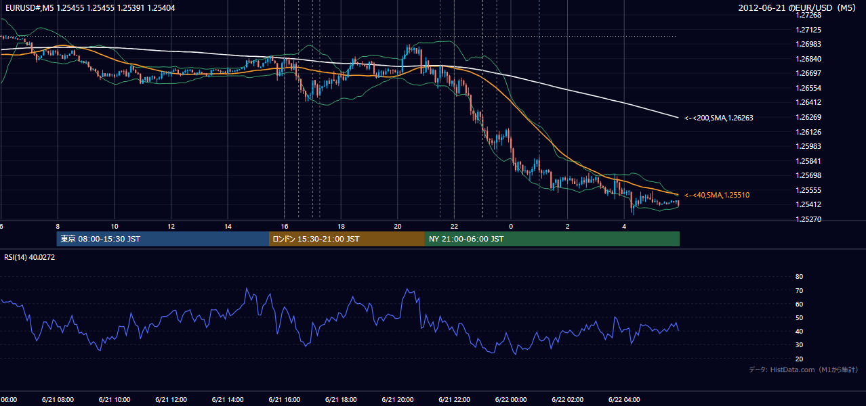The height and width of the screenshot is (406, 866).
Task: Click price axis label 1.26412
Action: click(809, 102)
